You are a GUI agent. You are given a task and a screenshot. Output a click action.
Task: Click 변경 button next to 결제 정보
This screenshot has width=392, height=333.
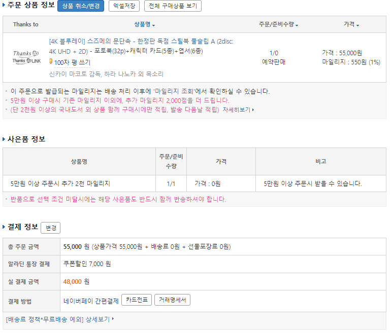coord(50,228)
